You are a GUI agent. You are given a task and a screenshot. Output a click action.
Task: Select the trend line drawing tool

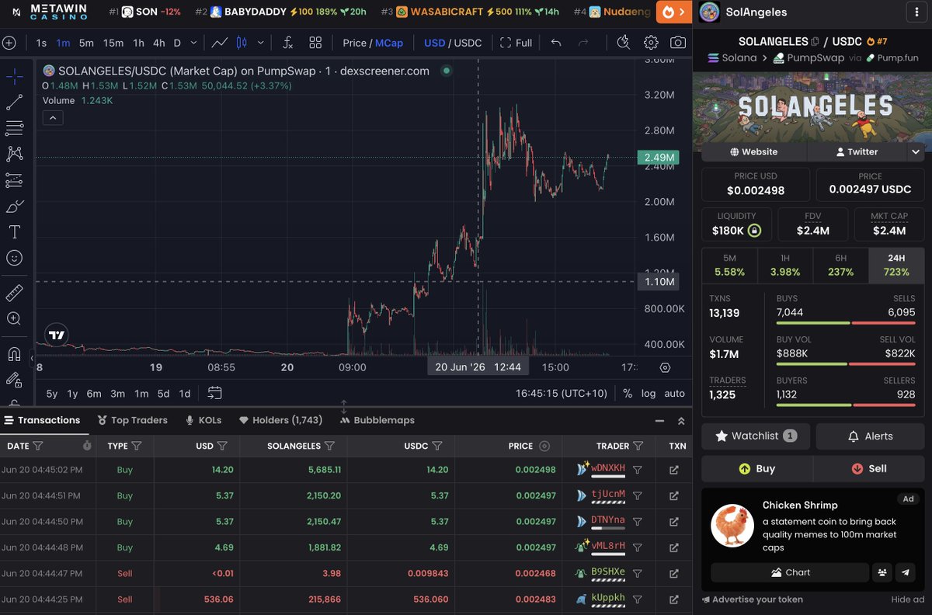point(14,102)
